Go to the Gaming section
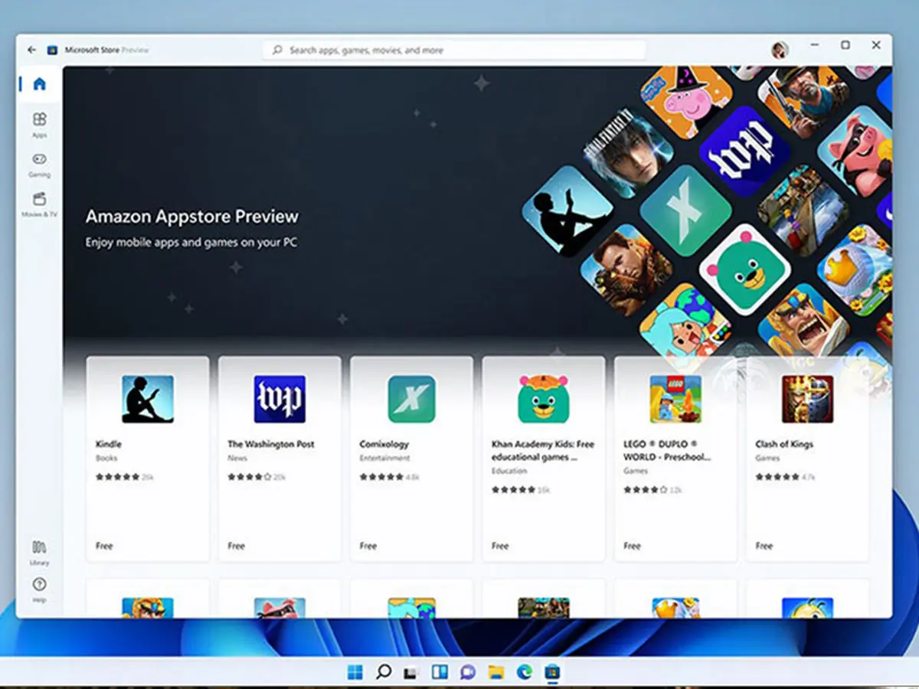The height and width of the screenshot is (689, 919). pyautogui.click(x=39, y=164)
